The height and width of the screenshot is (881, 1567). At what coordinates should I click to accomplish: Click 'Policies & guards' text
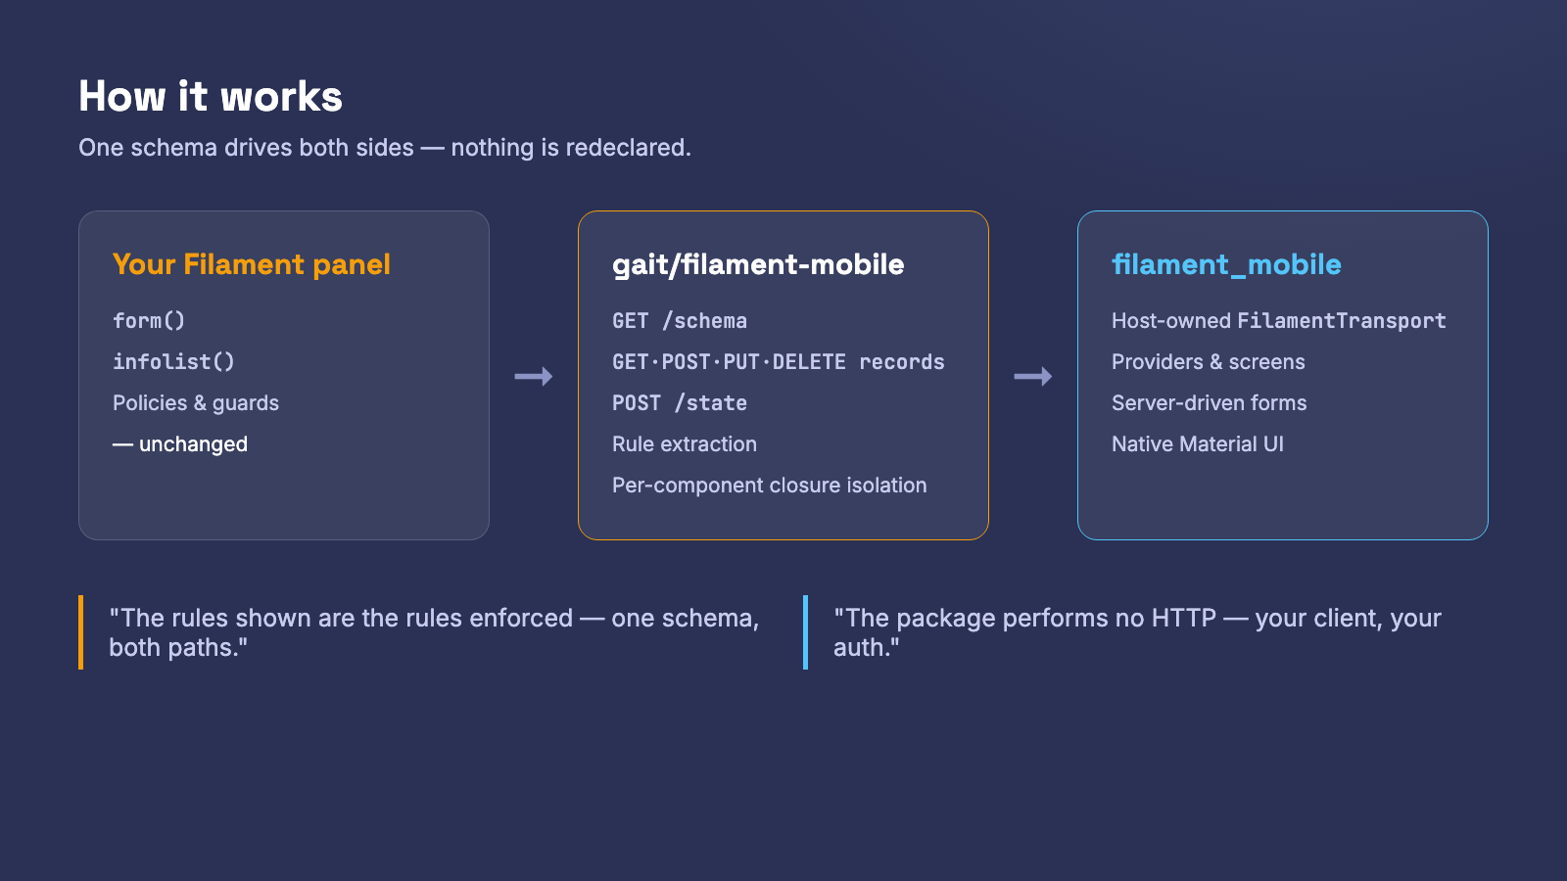[x=196, y=402]
